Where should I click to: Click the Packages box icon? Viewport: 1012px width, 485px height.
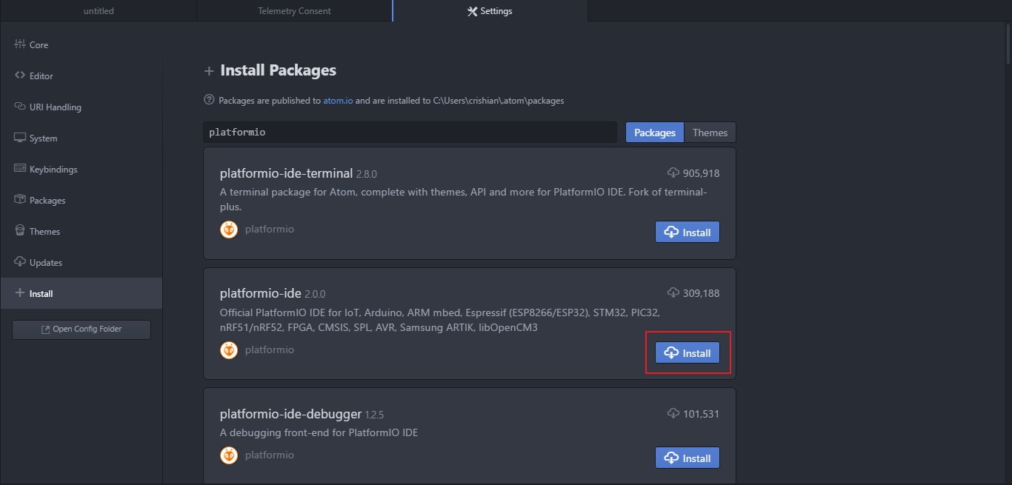(x=20, y=200)
